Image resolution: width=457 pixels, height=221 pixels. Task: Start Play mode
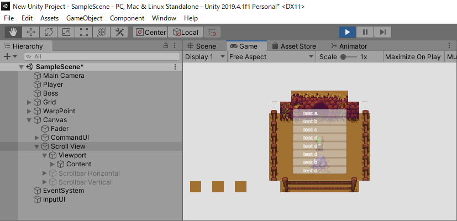point(348,32)
